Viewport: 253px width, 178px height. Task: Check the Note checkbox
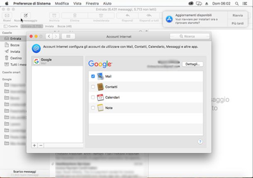click(93, 108)
